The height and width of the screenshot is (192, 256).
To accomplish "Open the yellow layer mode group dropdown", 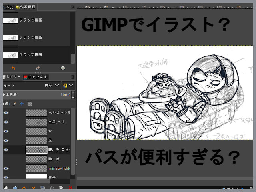I will tap(68, 85).
